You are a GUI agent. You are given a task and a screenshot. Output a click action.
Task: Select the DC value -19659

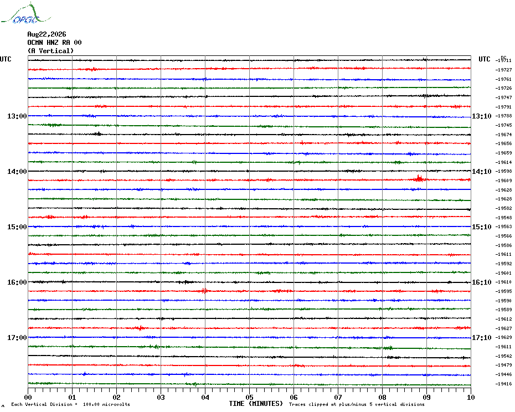point(503,153)
